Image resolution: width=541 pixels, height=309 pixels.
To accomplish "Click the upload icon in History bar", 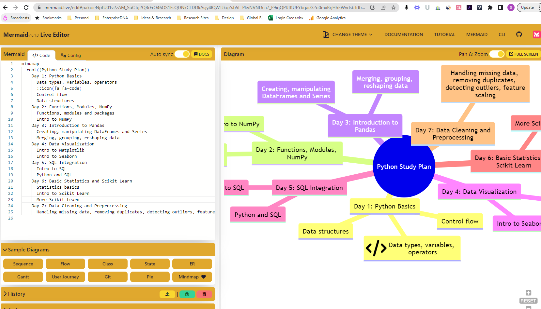I will [167, 294].
